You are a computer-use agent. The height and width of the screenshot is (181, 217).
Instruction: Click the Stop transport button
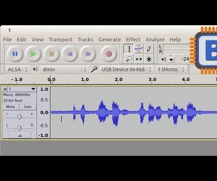point(51,54)
